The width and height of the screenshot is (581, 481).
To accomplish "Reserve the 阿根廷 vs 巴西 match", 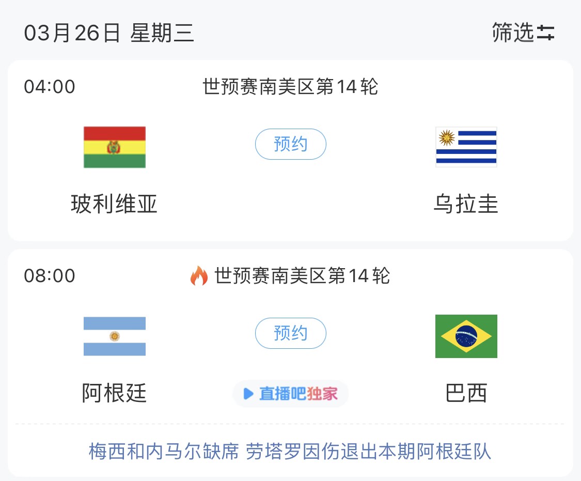I will point(290,333).
